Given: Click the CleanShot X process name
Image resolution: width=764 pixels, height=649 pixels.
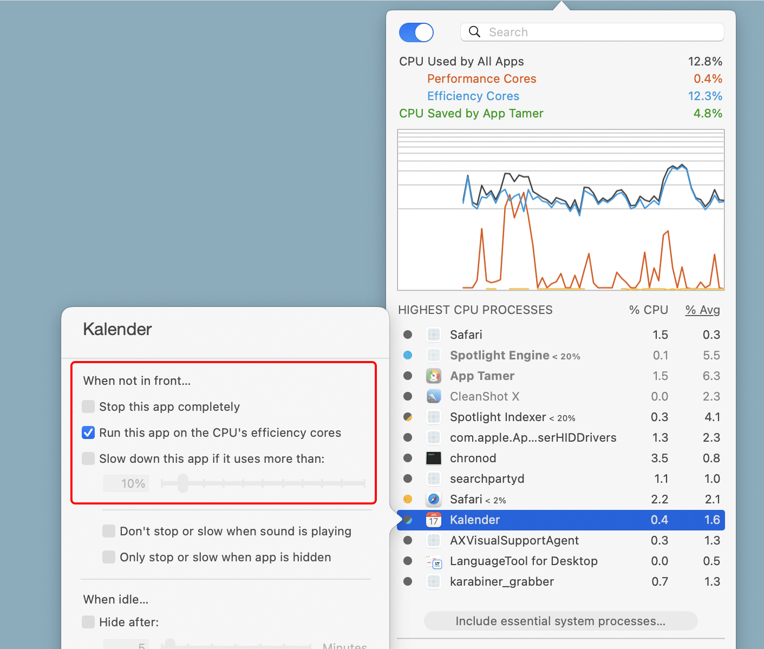Looking at the screenshot, I should tap(485, 396).
